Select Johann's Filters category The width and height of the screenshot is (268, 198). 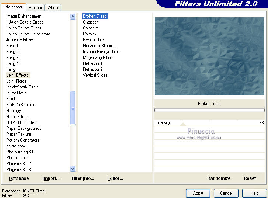coord(20,40)
